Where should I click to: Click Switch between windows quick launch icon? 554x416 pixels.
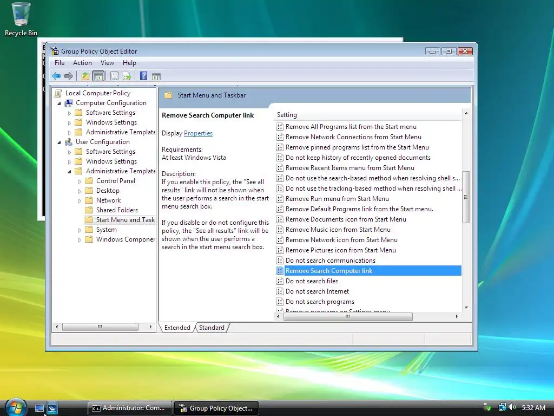click(52, 408)
